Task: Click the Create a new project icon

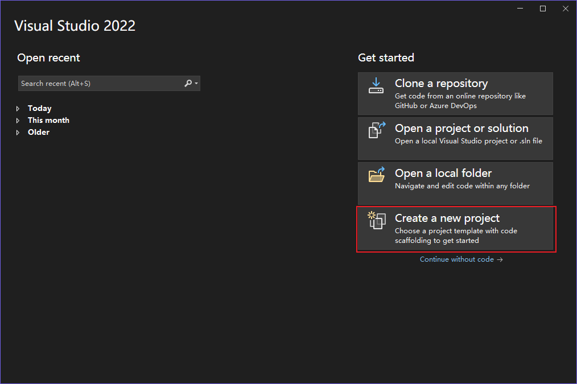Action: 377,221
